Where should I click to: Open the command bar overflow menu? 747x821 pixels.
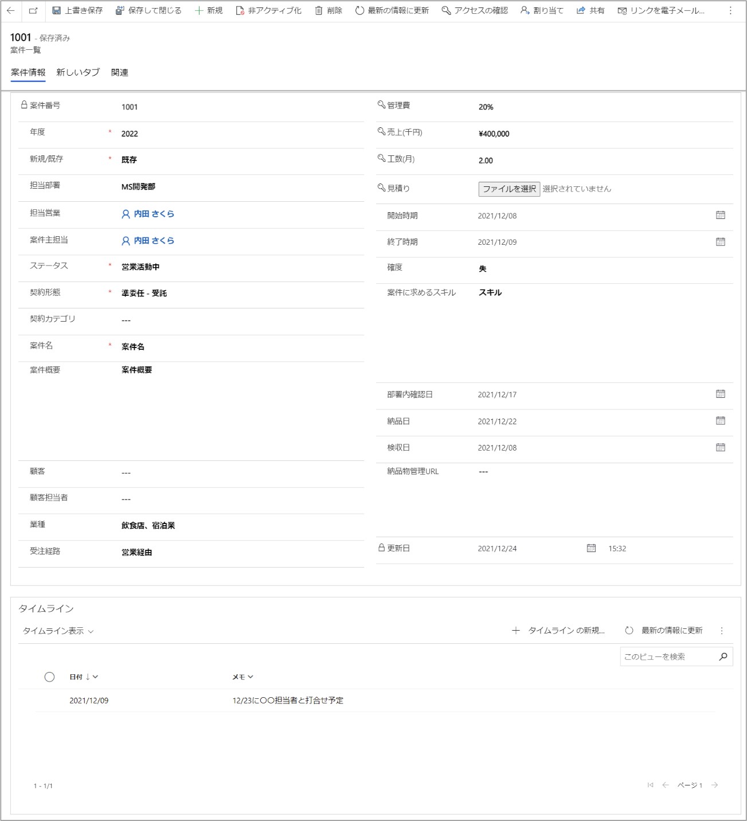click(730, 10)
